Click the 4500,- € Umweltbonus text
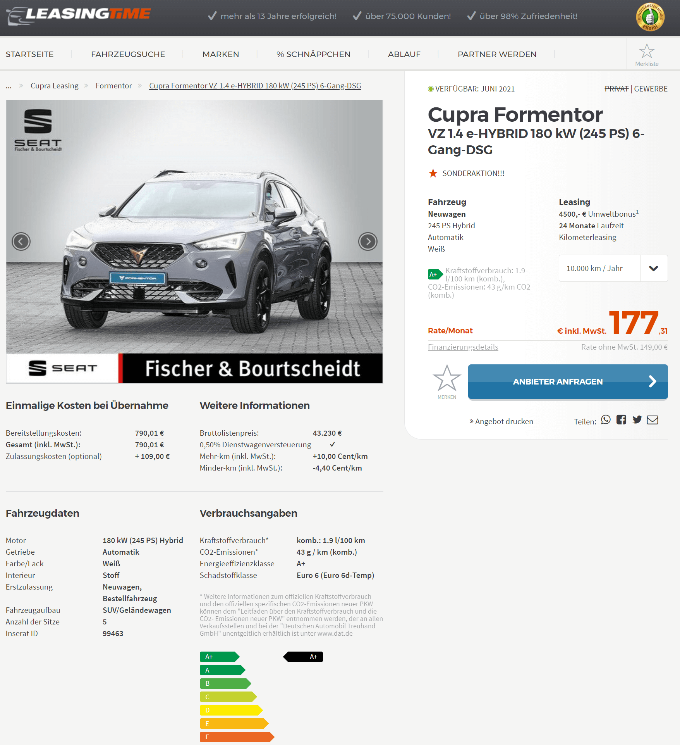Screen dimensions: 680x745 pos(599,214)
